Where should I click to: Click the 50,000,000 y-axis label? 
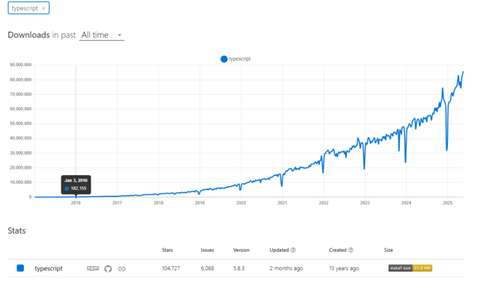(20, 123)
